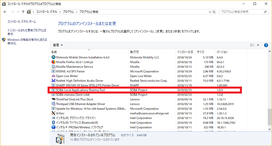This screenshot has height=146, width=272.
Task: Click the ThinkPad OneLink Plus Dock icon
Action: pyautogui.click(x=53, y=99)
